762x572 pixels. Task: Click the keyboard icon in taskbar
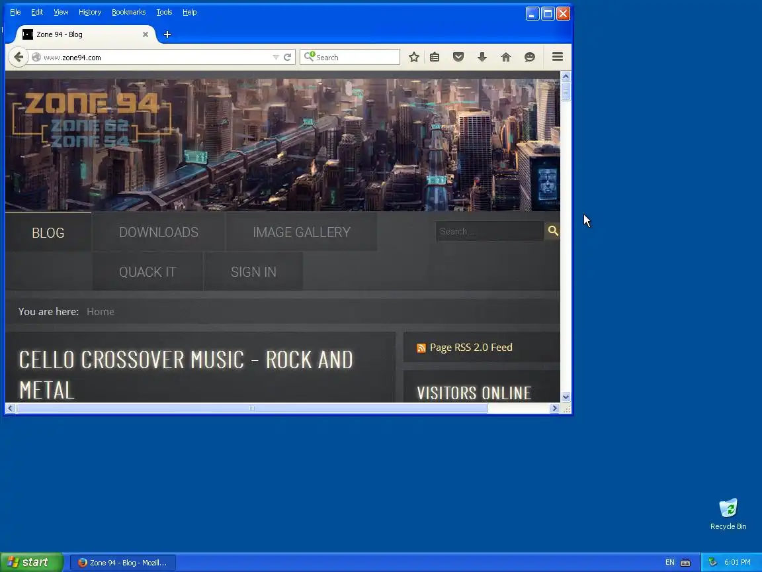(685, 563)
